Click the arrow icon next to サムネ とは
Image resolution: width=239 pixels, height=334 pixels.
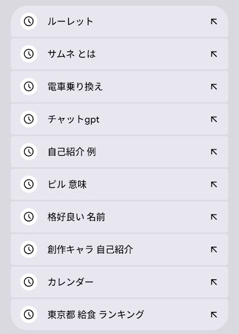point(214,54)
